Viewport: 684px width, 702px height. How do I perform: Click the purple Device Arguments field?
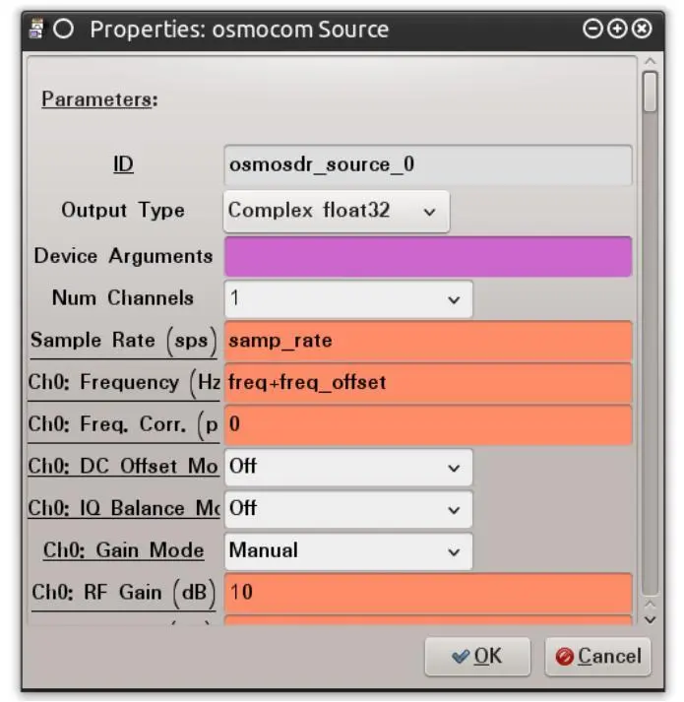coord(428,257)
